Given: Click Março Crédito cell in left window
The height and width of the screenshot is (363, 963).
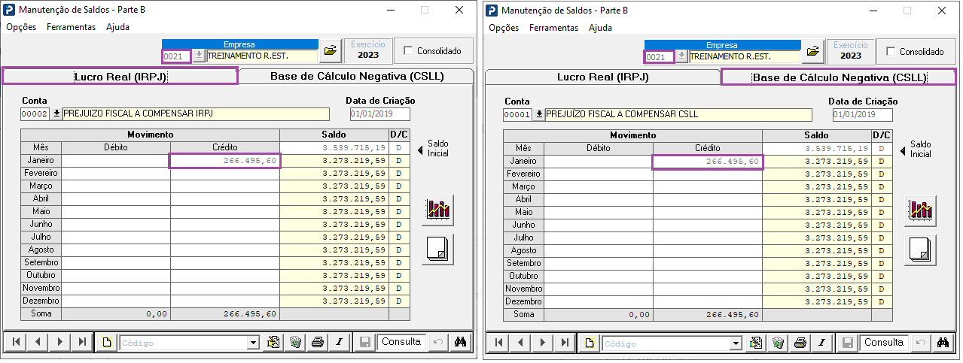Looking at the screenshot, I should (x=224, y=186).
